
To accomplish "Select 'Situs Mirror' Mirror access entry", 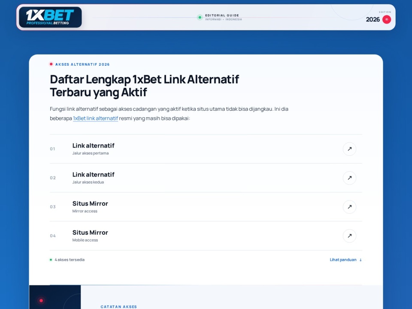I will pos(206,207).
